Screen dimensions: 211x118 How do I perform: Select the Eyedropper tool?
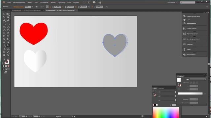tap(4, 46)
